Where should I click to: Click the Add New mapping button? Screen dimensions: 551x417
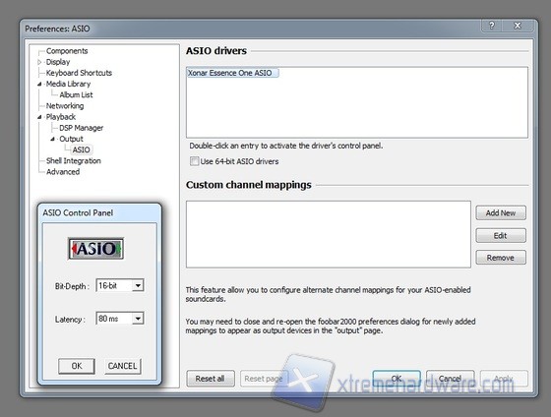coord(501,212)
